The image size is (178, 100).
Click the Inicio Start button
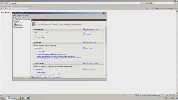pos(3,98)
